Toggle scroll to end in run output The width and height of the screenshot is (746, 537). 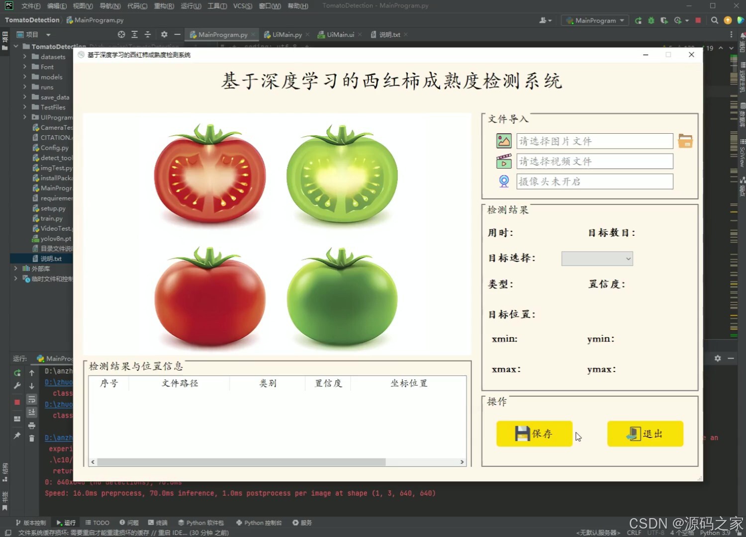31,412
